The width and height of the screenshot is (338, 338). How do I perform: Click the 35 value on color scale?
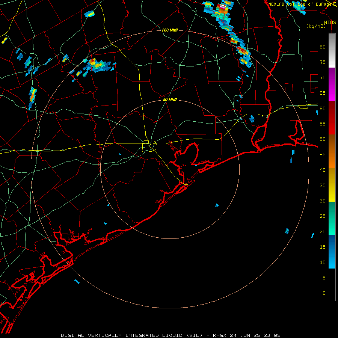click(x=323, y=186)
